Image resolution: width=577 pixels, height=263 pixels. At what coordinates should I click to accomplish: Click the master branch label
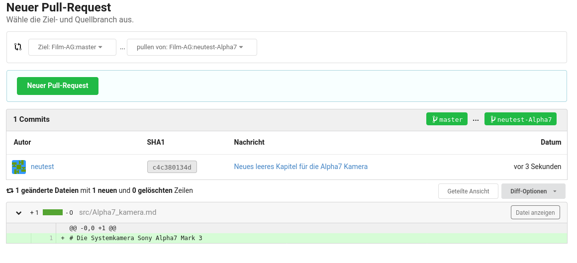pyautogui.click(x=447, y=119)
